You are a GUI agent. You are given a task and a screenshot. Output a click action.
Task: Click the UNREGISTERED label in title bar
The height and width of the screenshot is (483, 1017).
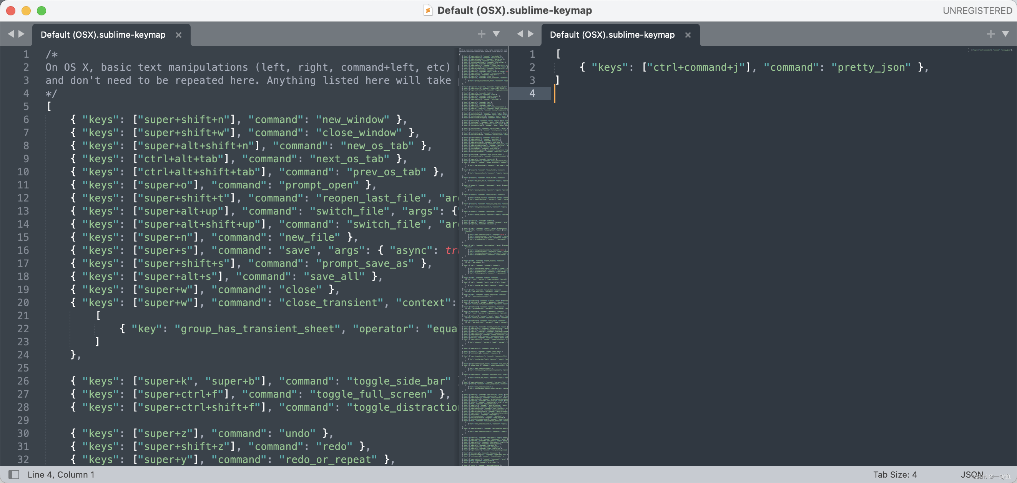[x=977, y=11]
